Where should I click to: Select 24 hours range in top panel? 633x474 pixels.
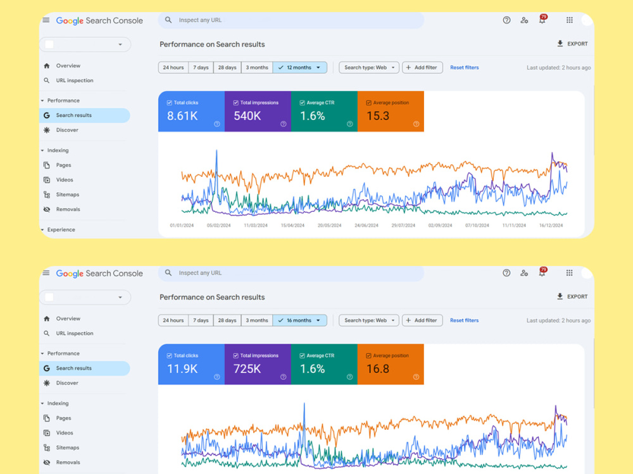(x=173, y=68)
